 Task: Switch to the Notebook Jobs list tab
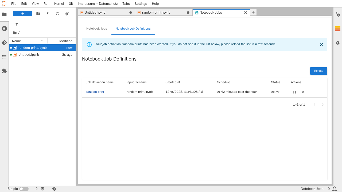[96, 29]
